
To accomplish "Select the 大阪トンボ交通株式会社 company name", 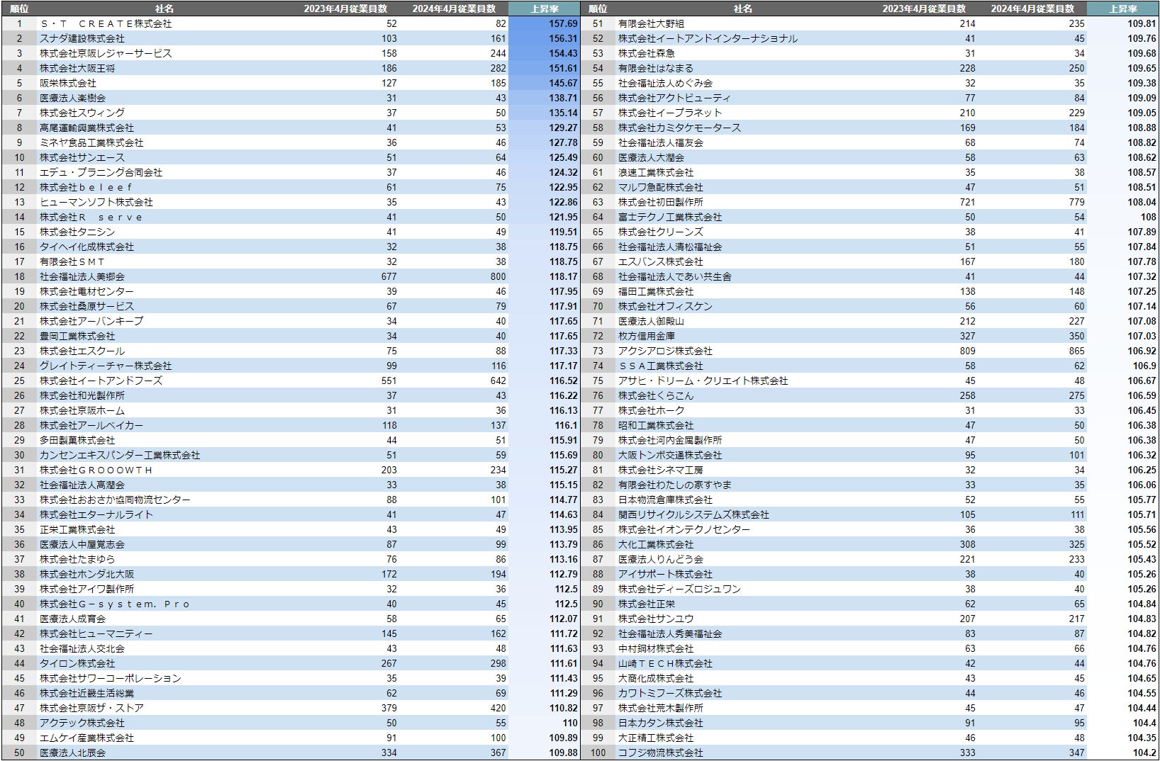I will [x=670, y=455].
